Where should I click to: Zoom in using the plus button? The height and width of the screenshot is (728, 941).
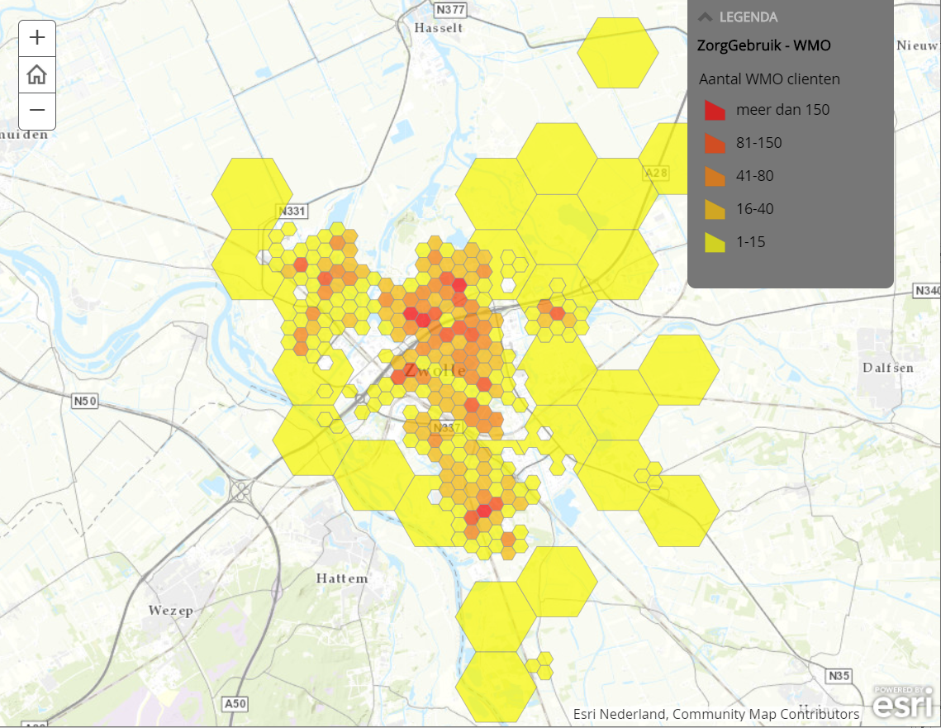click(x=37, y=38)
